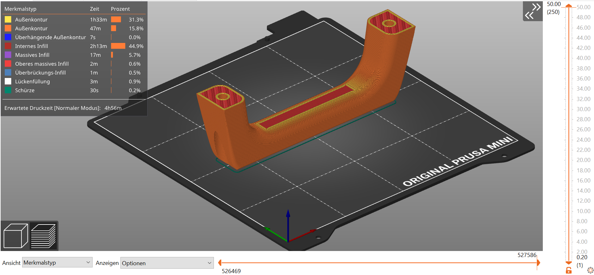594x275 pixels.
Task: Click the Zeit column header
Action: (x=94, y=9)
